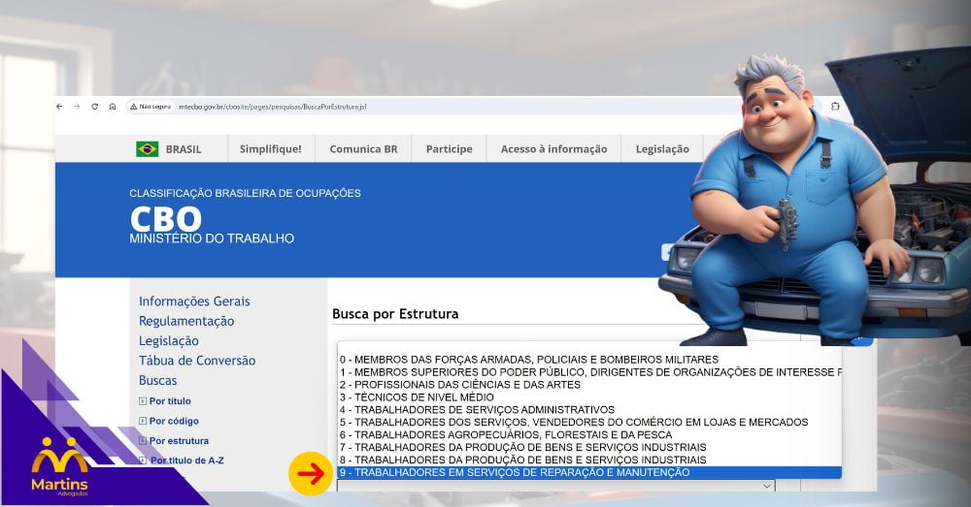The height and width of the screenshot is (507, 971).
Task: Select search 'Por estrutura'
Action: pyautogui.click(x=179, y=440)
